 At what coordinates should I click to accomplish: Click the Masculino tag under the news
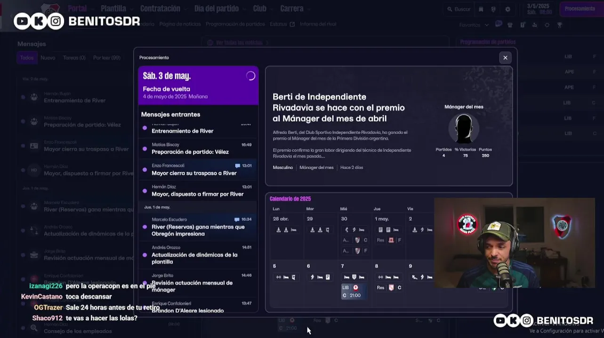pos(283,168)
